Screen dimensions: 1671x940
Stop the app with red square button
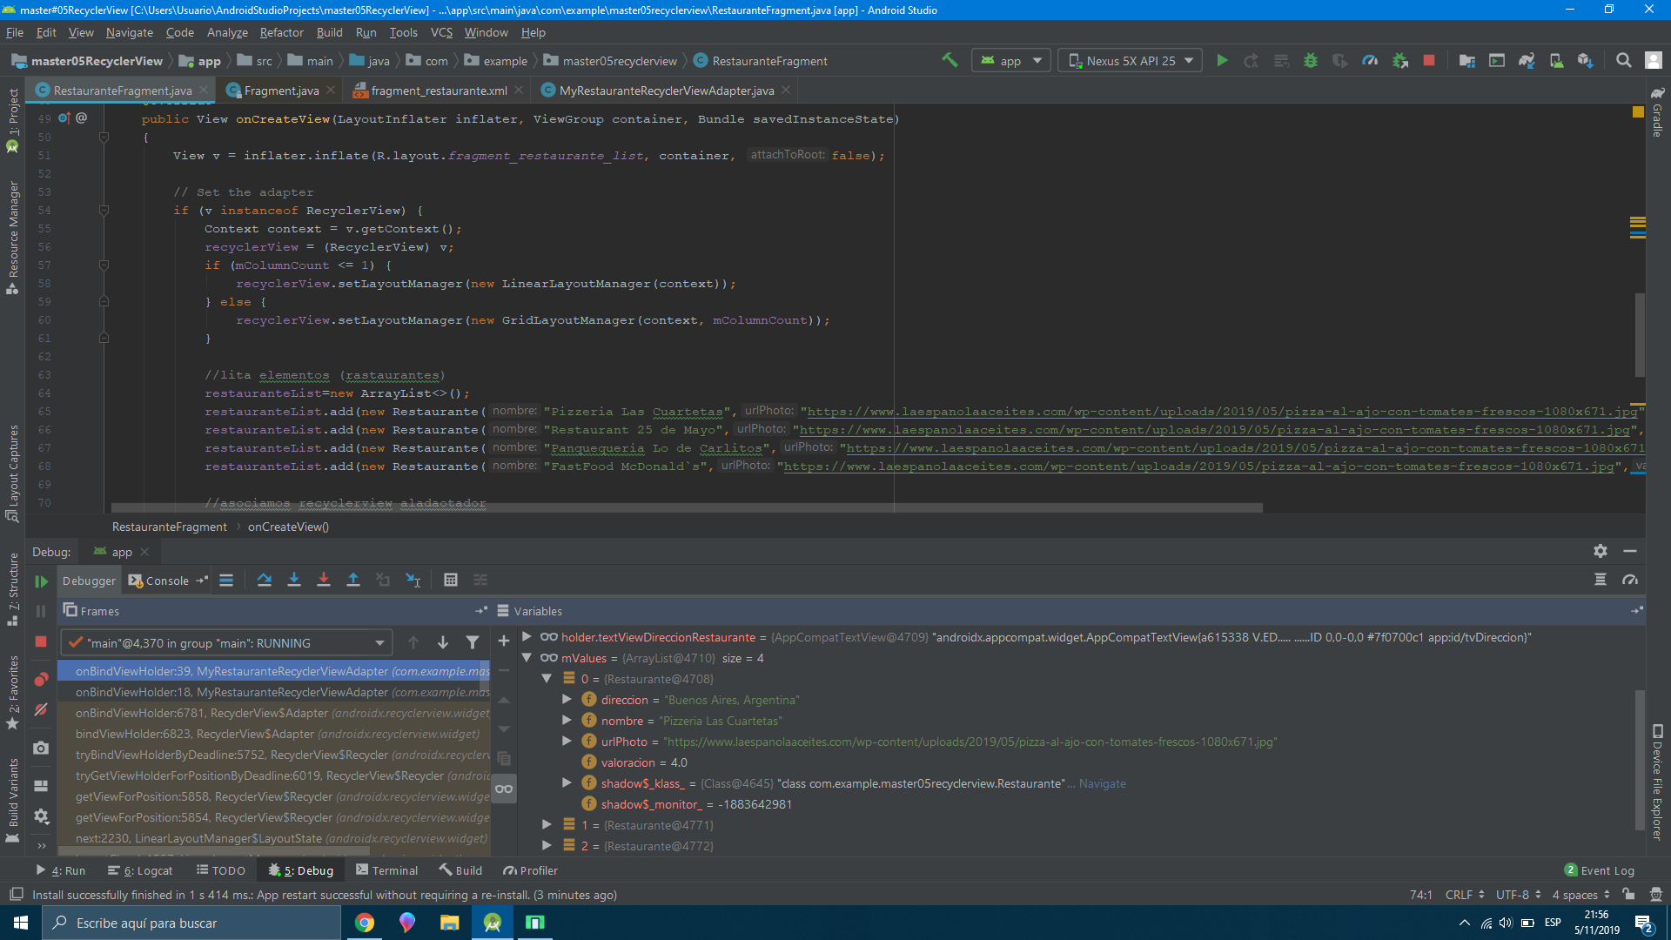coord(1428,60)
